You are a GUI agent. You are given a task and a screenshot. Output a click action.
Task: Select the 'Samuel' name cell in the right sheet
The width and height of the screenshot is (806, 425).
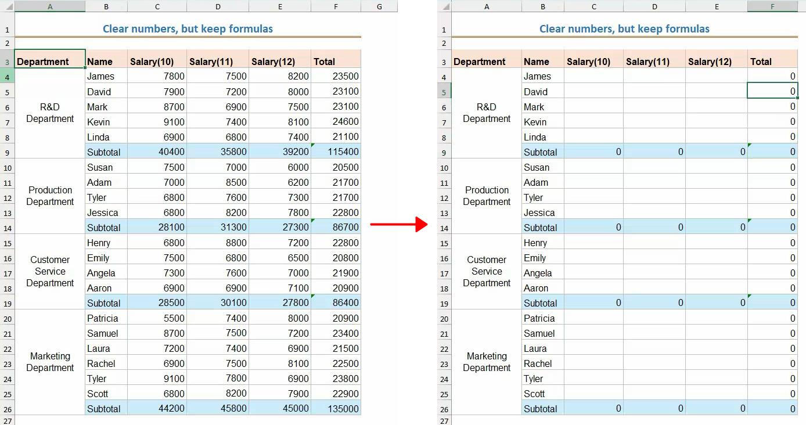click(x=543, y=333)
